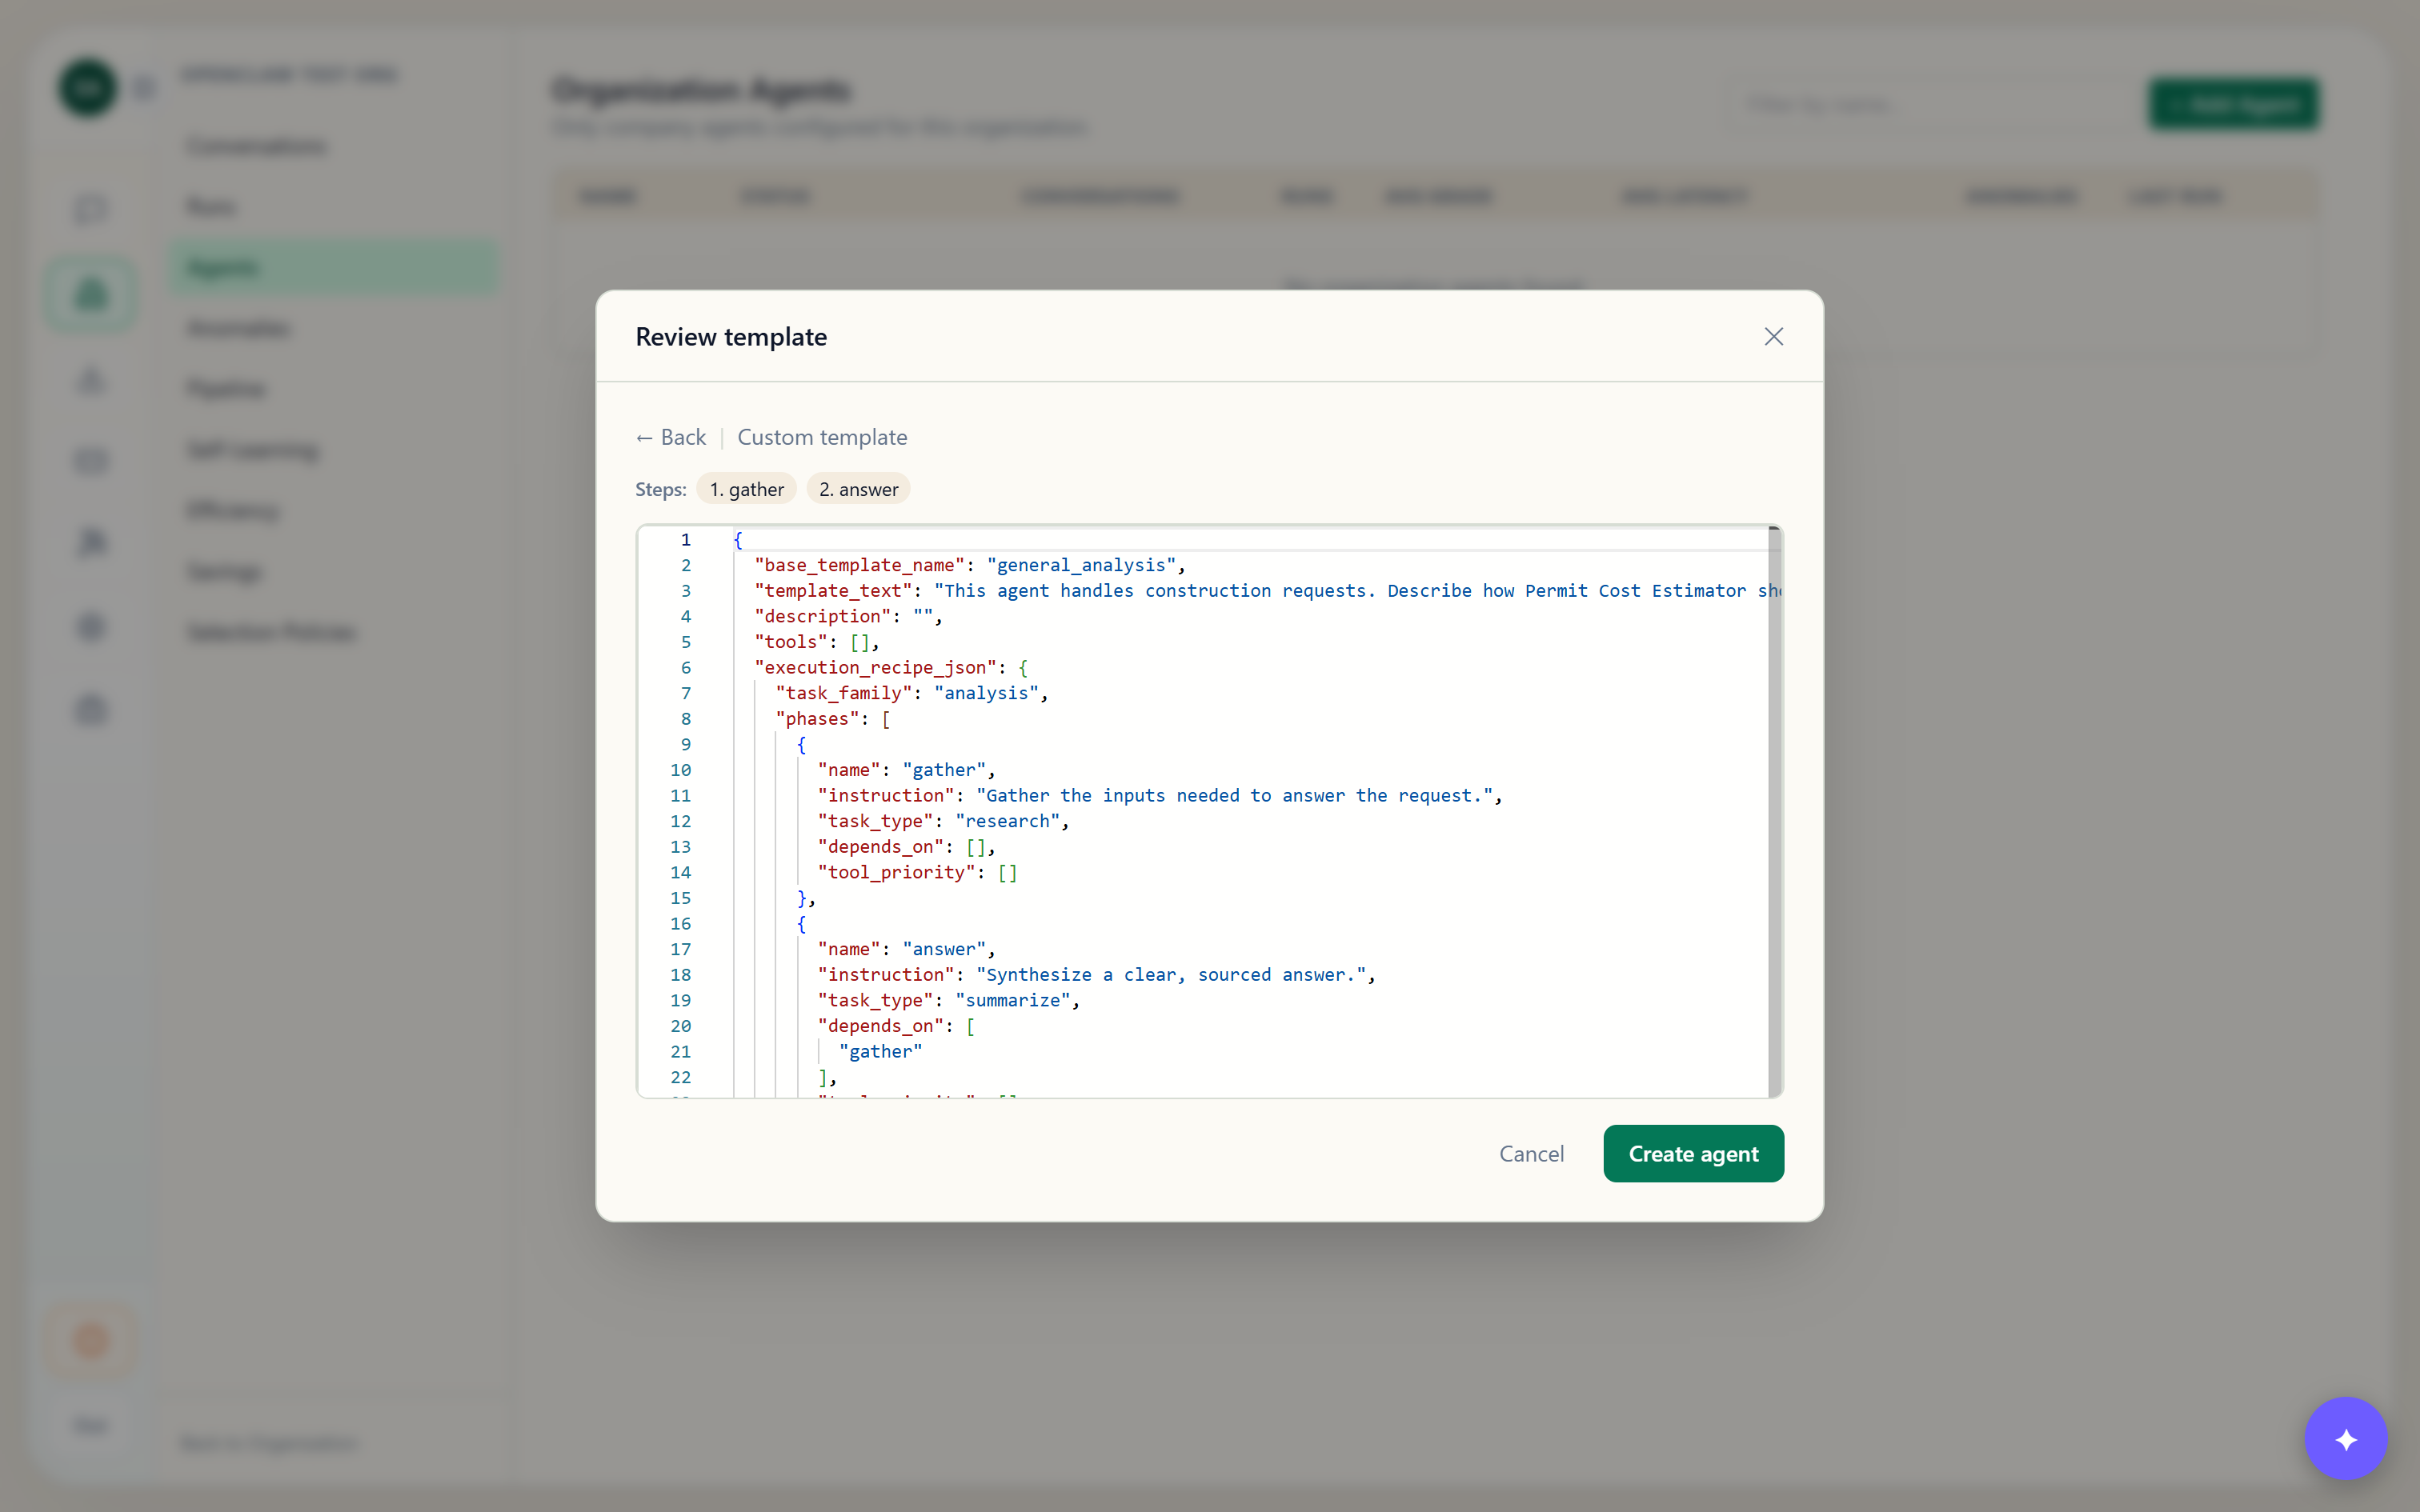Screen dimensions: 2420x1512
Task: Click the "phases" key on line 8
Action: pos(817,719)
